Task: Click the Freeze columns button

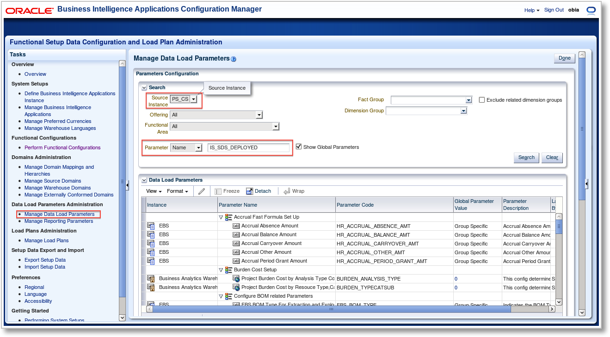Action: (x=227, y=191)
